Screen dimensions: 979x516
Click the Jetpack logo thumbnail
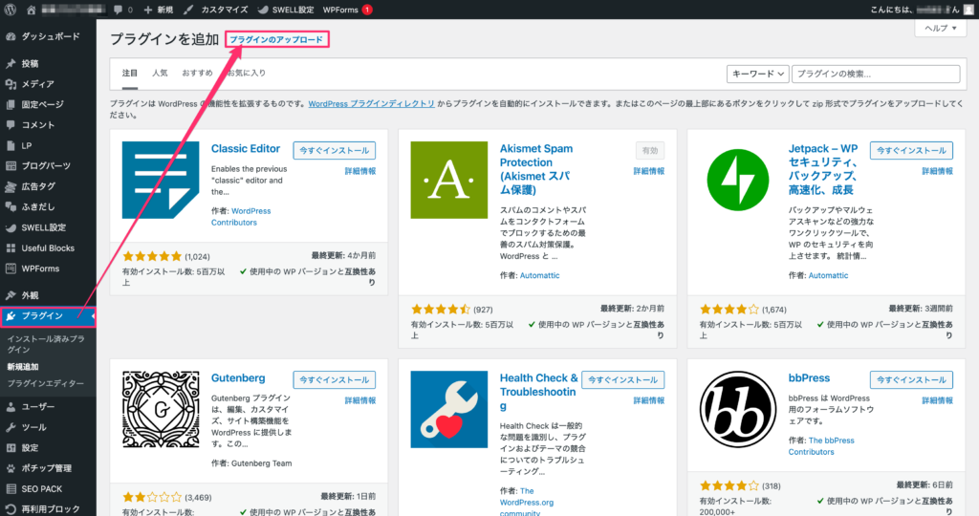(x=737, y=181)
